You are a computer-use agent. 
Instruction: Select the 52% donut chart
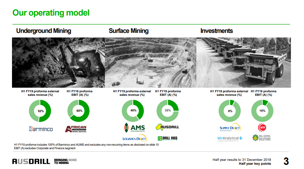coord(40,111)
